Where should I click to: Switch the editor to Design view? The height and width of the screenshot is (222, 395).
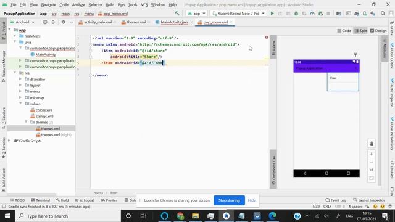(378, 31)
